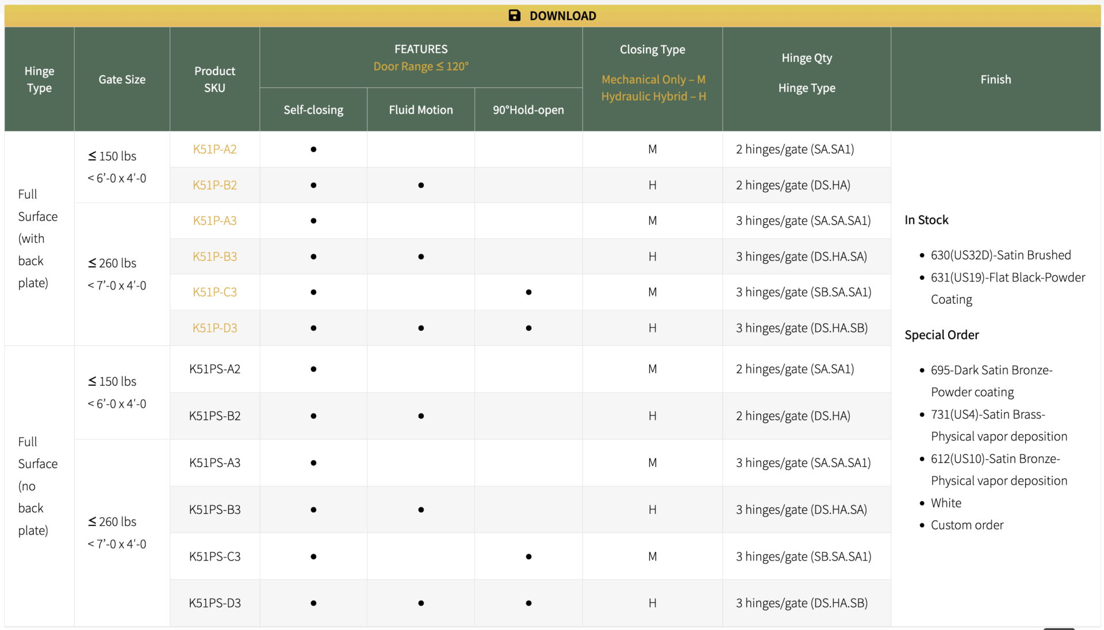Open the K51P-A2 product link

(214, 149)
